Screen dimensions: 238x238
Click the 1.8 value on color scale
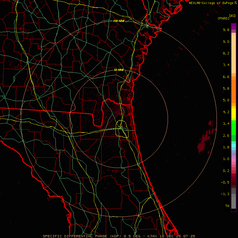click(x=226, y=147)
